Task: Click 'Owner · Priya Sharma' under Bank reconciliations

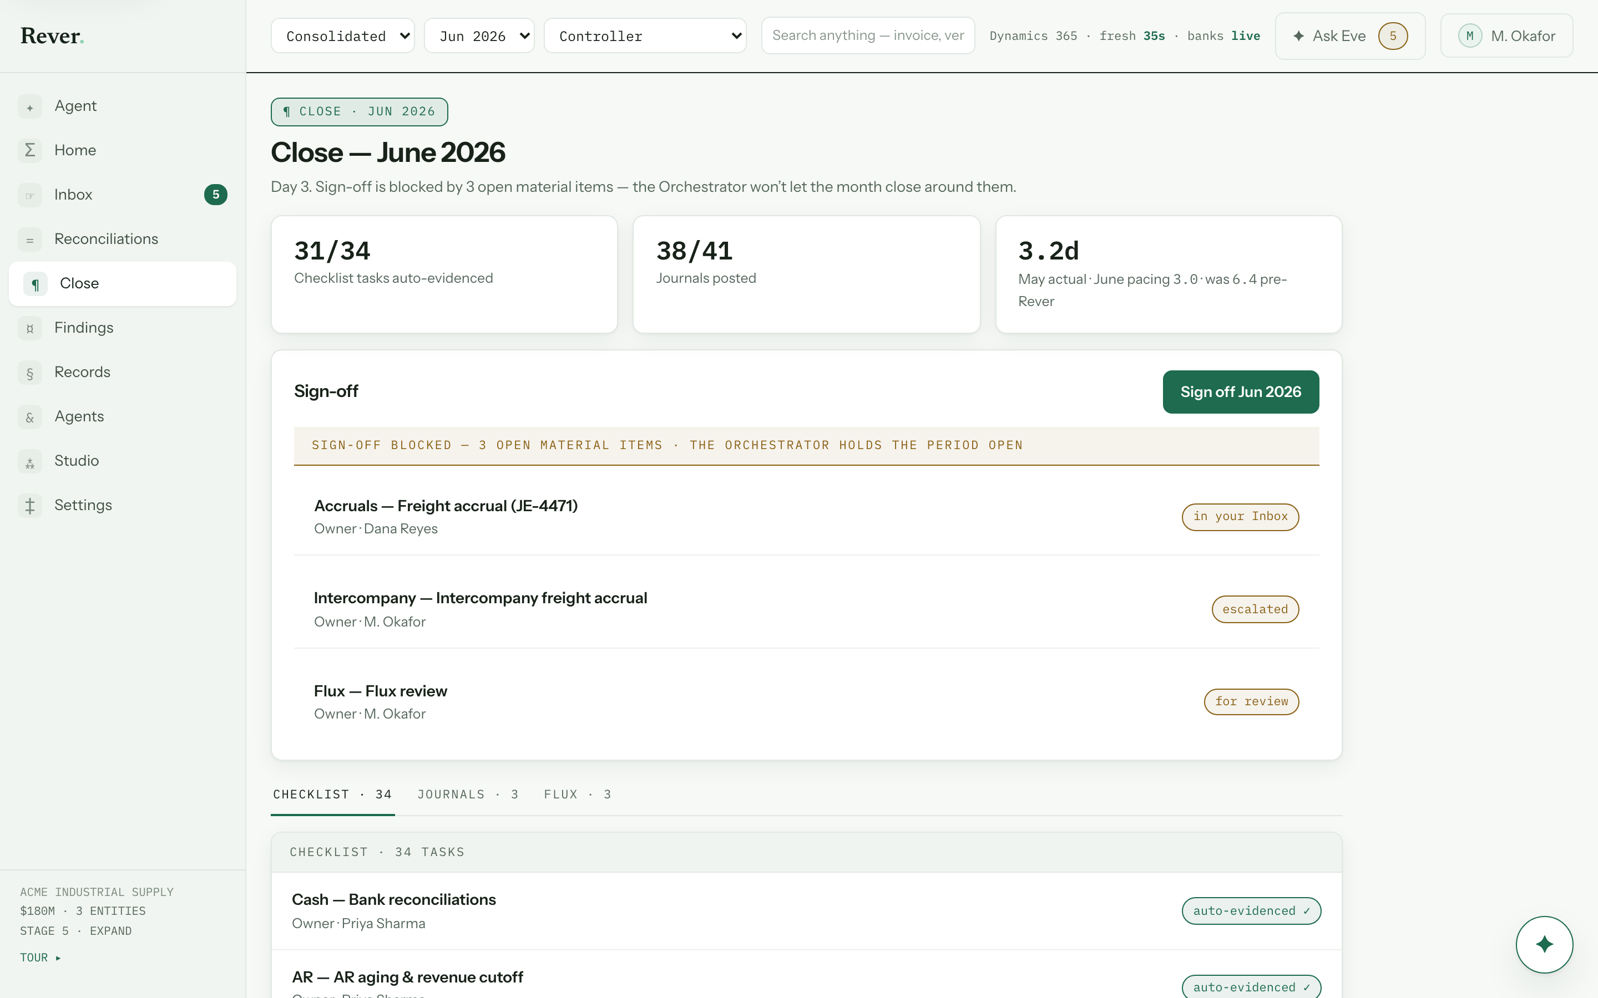Action: (x=358, y=923)
